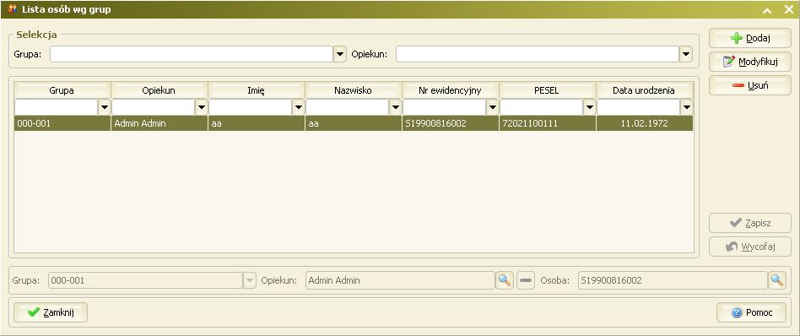Viewport: 800px width, 336px height.
Task: Open filter dropdown under Nr ewidencyjny column
Action: pyautogui.click(x=492, y=107)
